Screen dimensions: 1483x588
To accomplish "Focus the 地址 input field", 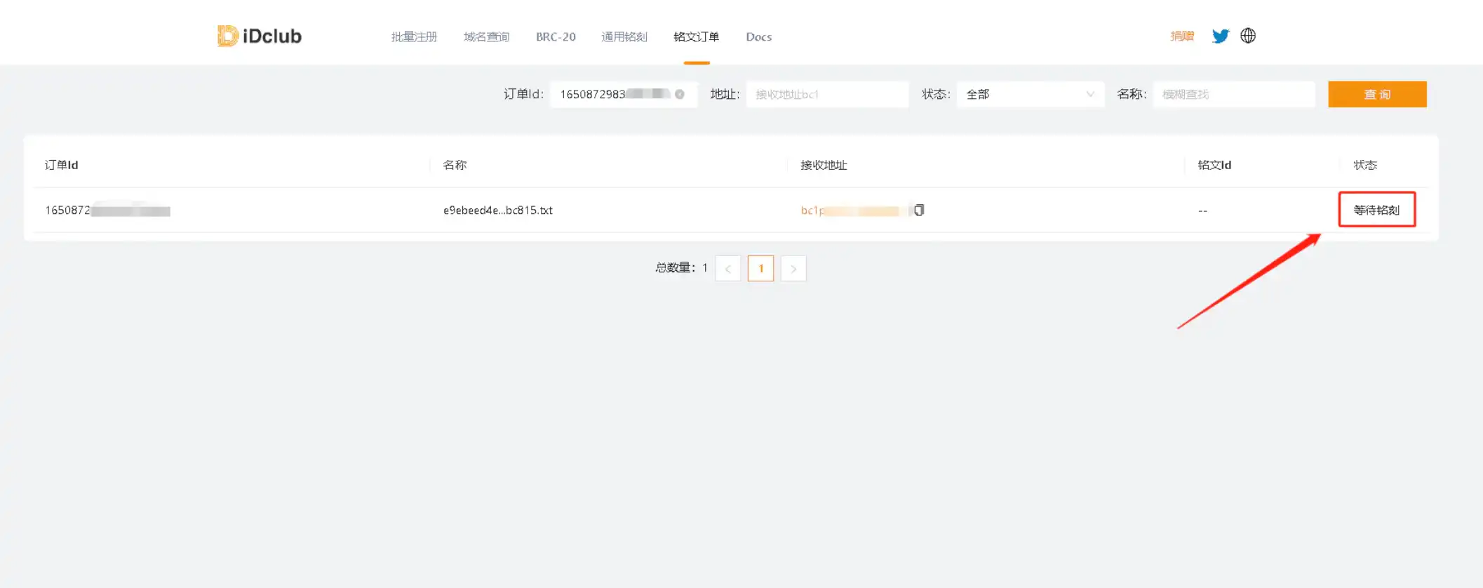I will coord(826,94).
